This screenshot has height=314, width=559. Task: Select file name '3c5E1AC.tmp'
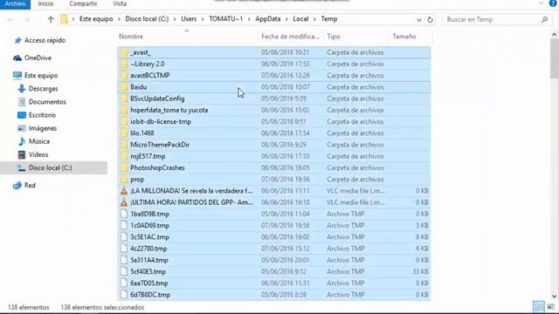pos(149,237)
